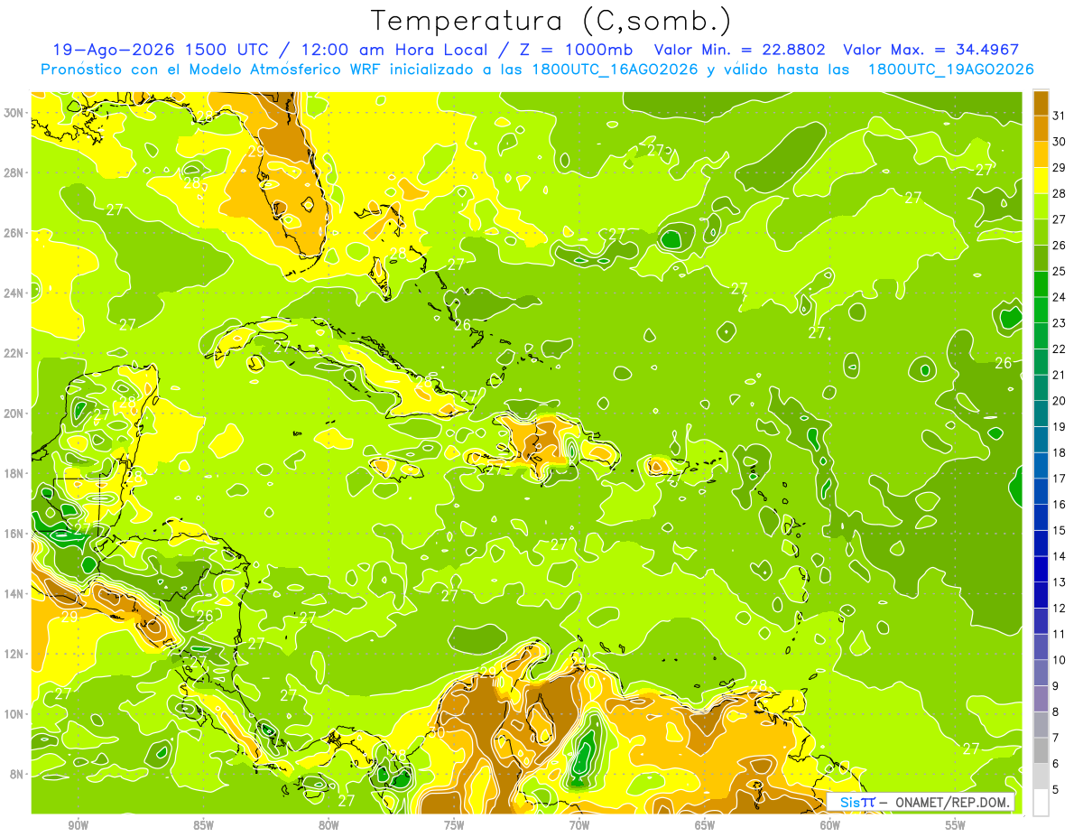Screen dimensions: 1083x837
Task: Click the 30N latitude axis label
Action: (x=14, y=112)
